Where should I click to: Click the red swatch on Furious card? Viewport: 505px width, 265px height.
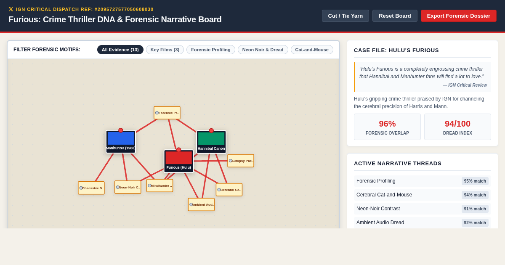(x=178, y=158)
